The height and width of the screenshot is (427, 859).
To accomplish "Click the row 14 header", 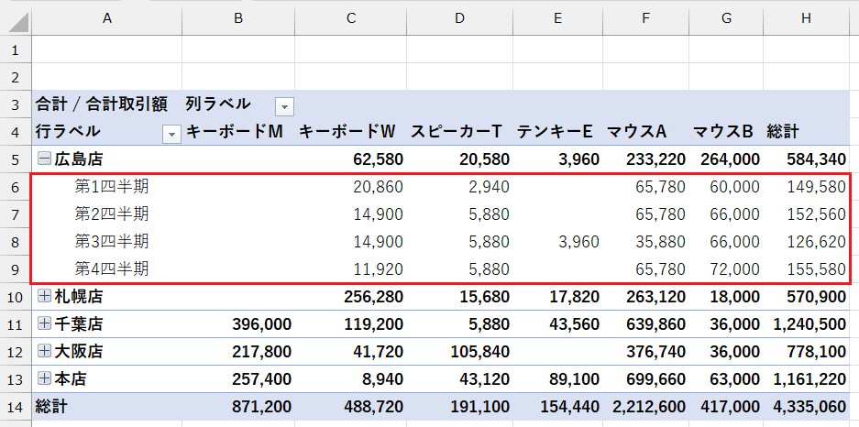I will click(16, 406).
